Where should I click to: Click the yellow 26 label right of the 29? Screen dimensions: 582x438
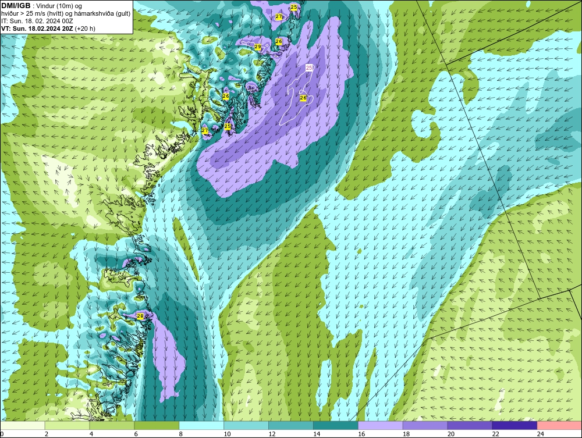pyautogui.click(x=279, y=42)
